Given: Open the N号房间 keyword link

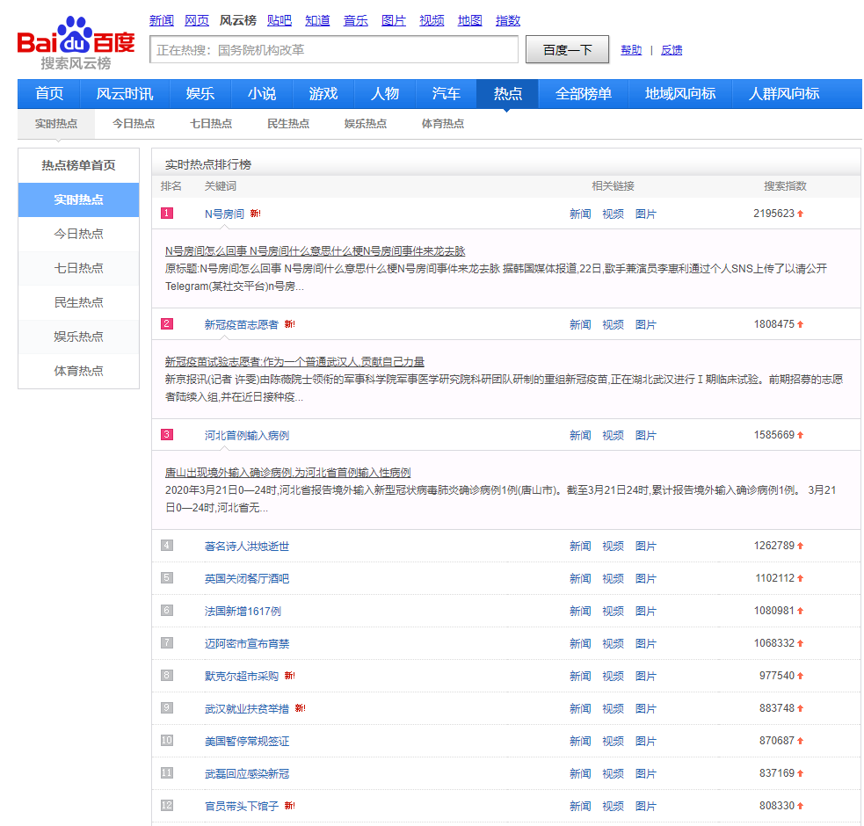Looking at the screenshot, I should tap(224, 214).
